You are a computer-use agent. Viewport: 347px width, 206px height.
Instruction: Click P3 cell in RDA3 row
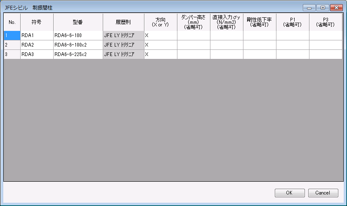click(x=326, y=54)
